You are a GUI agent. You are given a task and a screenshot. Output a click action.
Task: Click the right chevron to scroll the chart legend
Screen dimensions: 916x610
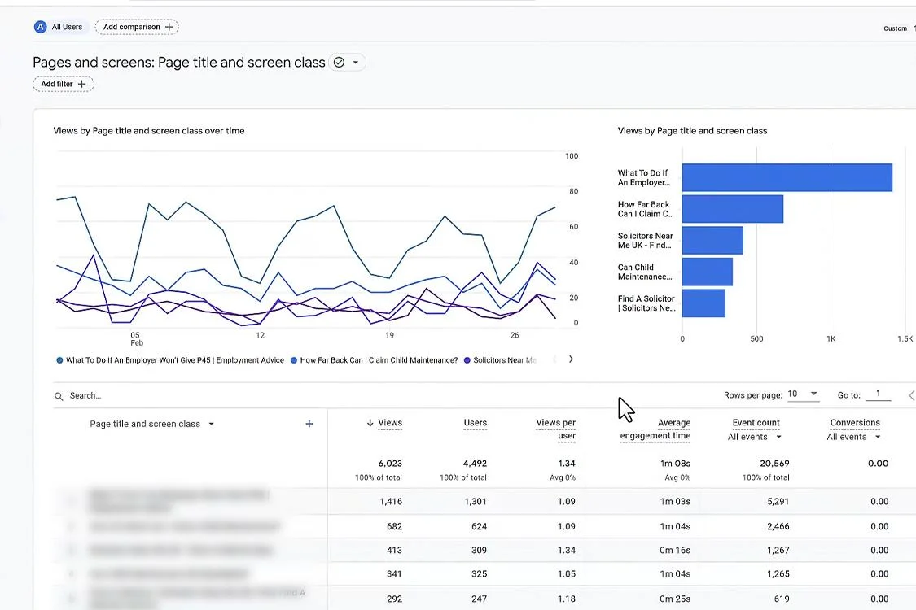point(570,359)
